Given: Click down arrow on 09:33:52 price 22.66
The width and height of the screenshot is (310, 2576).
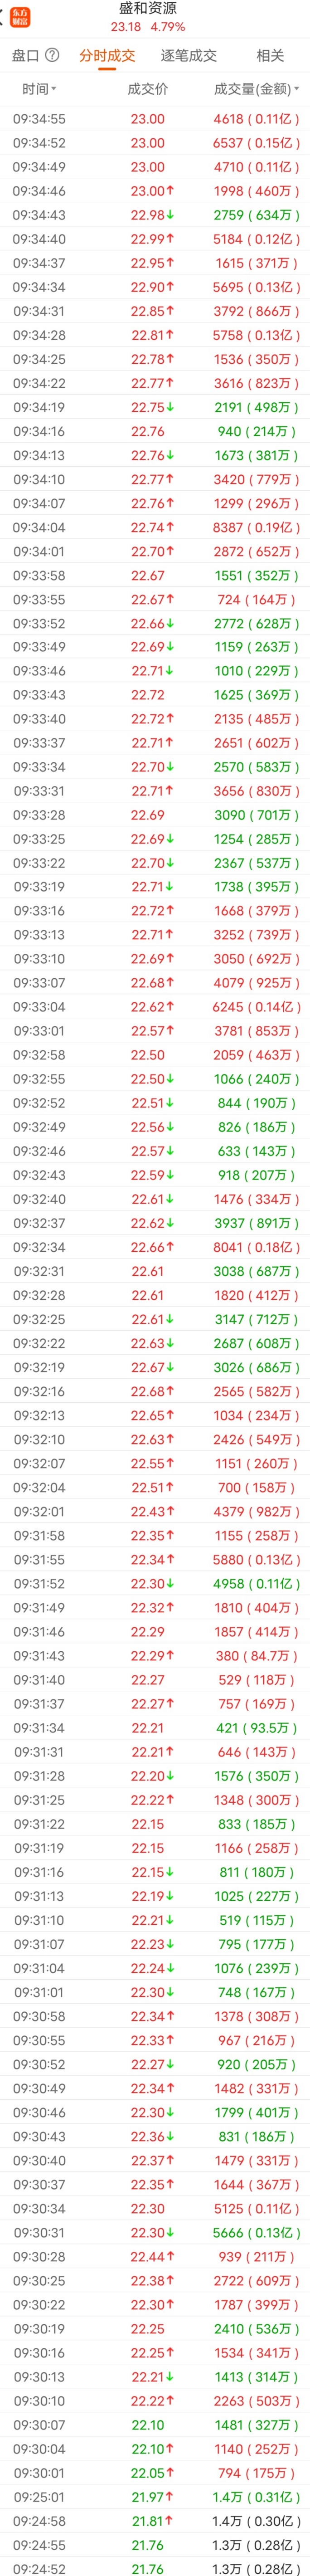Looking at the screenshot, I should click(x=171, y=623).
